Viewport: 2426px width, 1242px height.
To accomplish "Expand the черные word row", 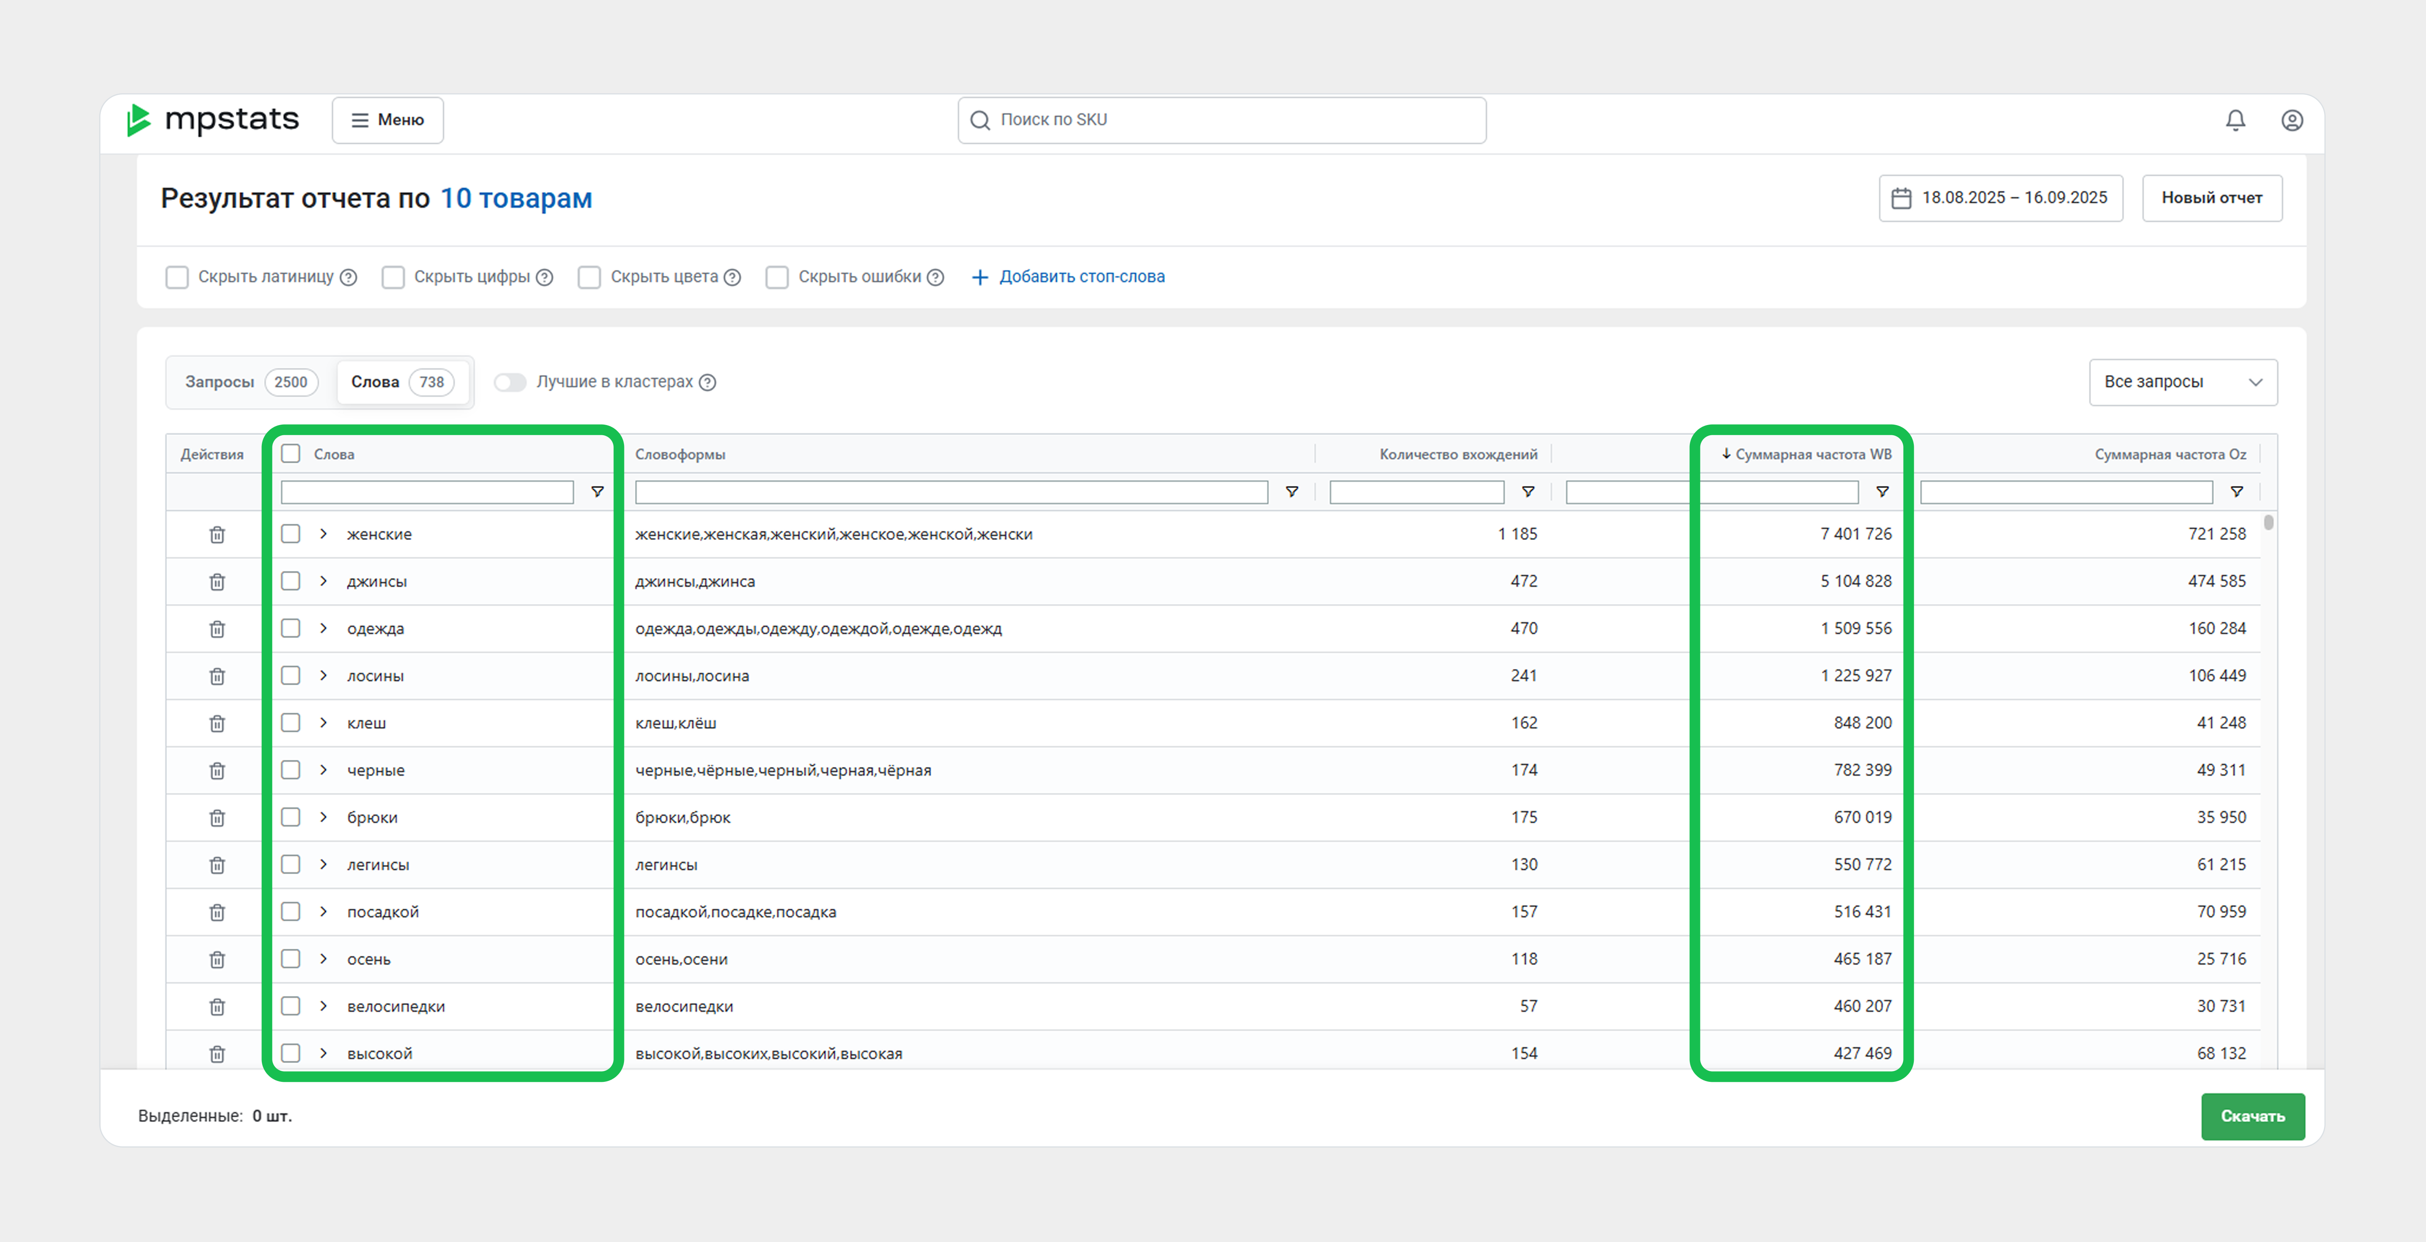I will pos(324,769).
